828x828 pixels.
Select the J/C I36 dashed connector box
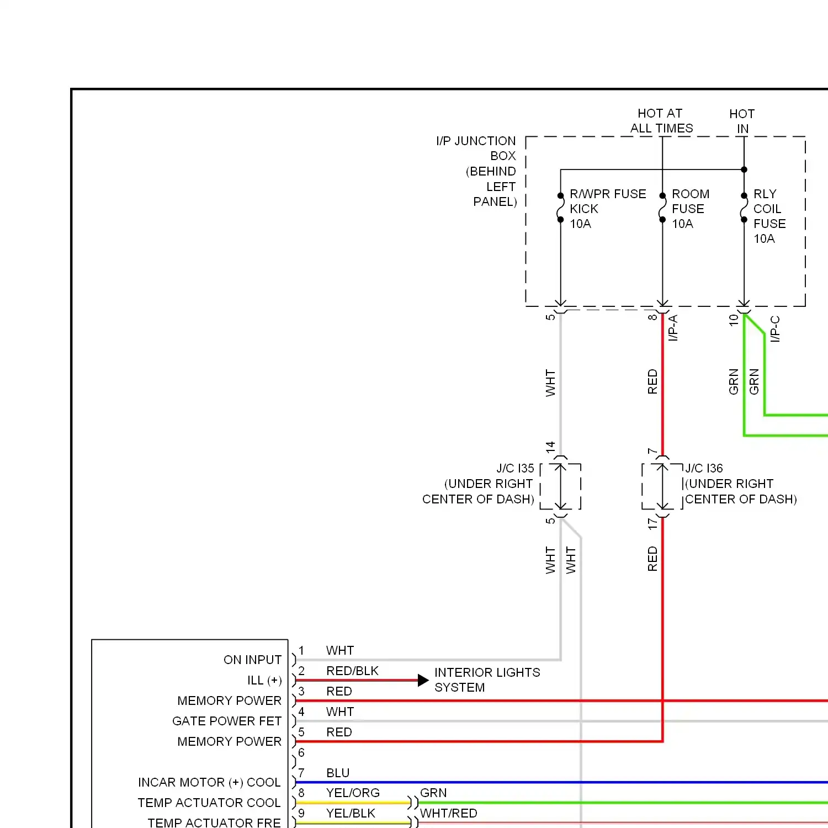662,486
